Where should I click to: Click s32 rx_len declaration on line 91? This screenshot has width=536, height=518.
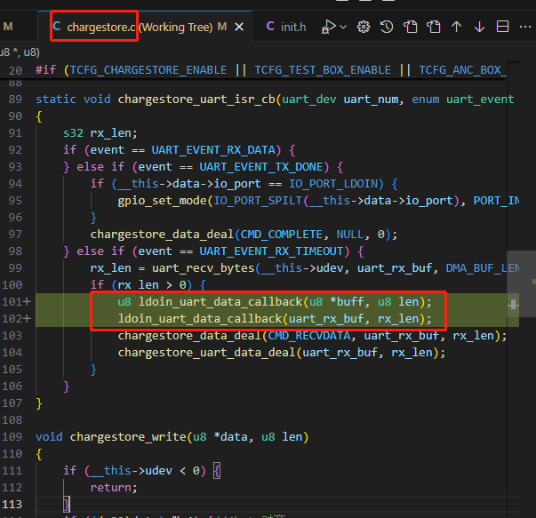[x=100, y=133]
